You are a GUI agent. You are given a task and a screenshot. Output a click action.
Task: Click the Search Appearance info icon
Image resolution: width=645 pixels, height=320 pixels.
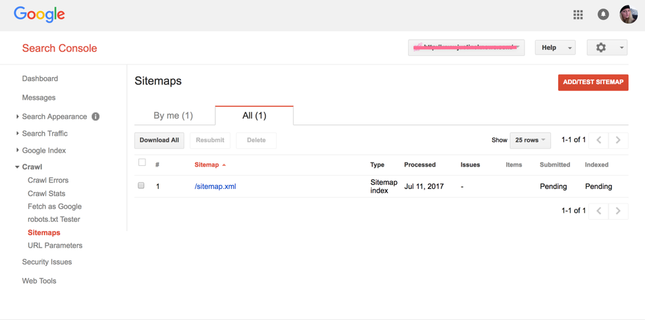pos(95,117)
